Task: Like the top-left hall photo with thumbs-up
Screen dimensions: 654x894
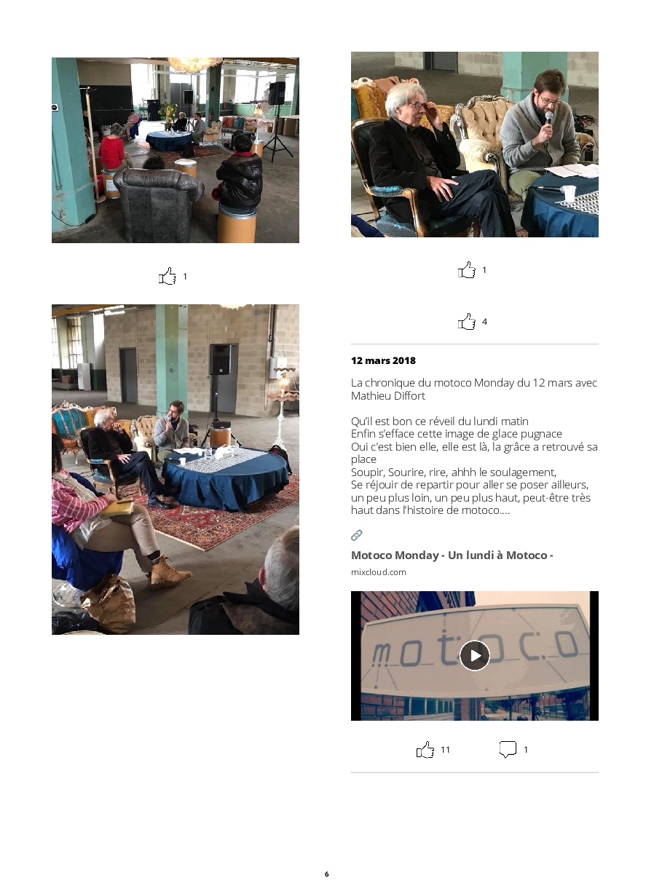Action: point(168,276)
